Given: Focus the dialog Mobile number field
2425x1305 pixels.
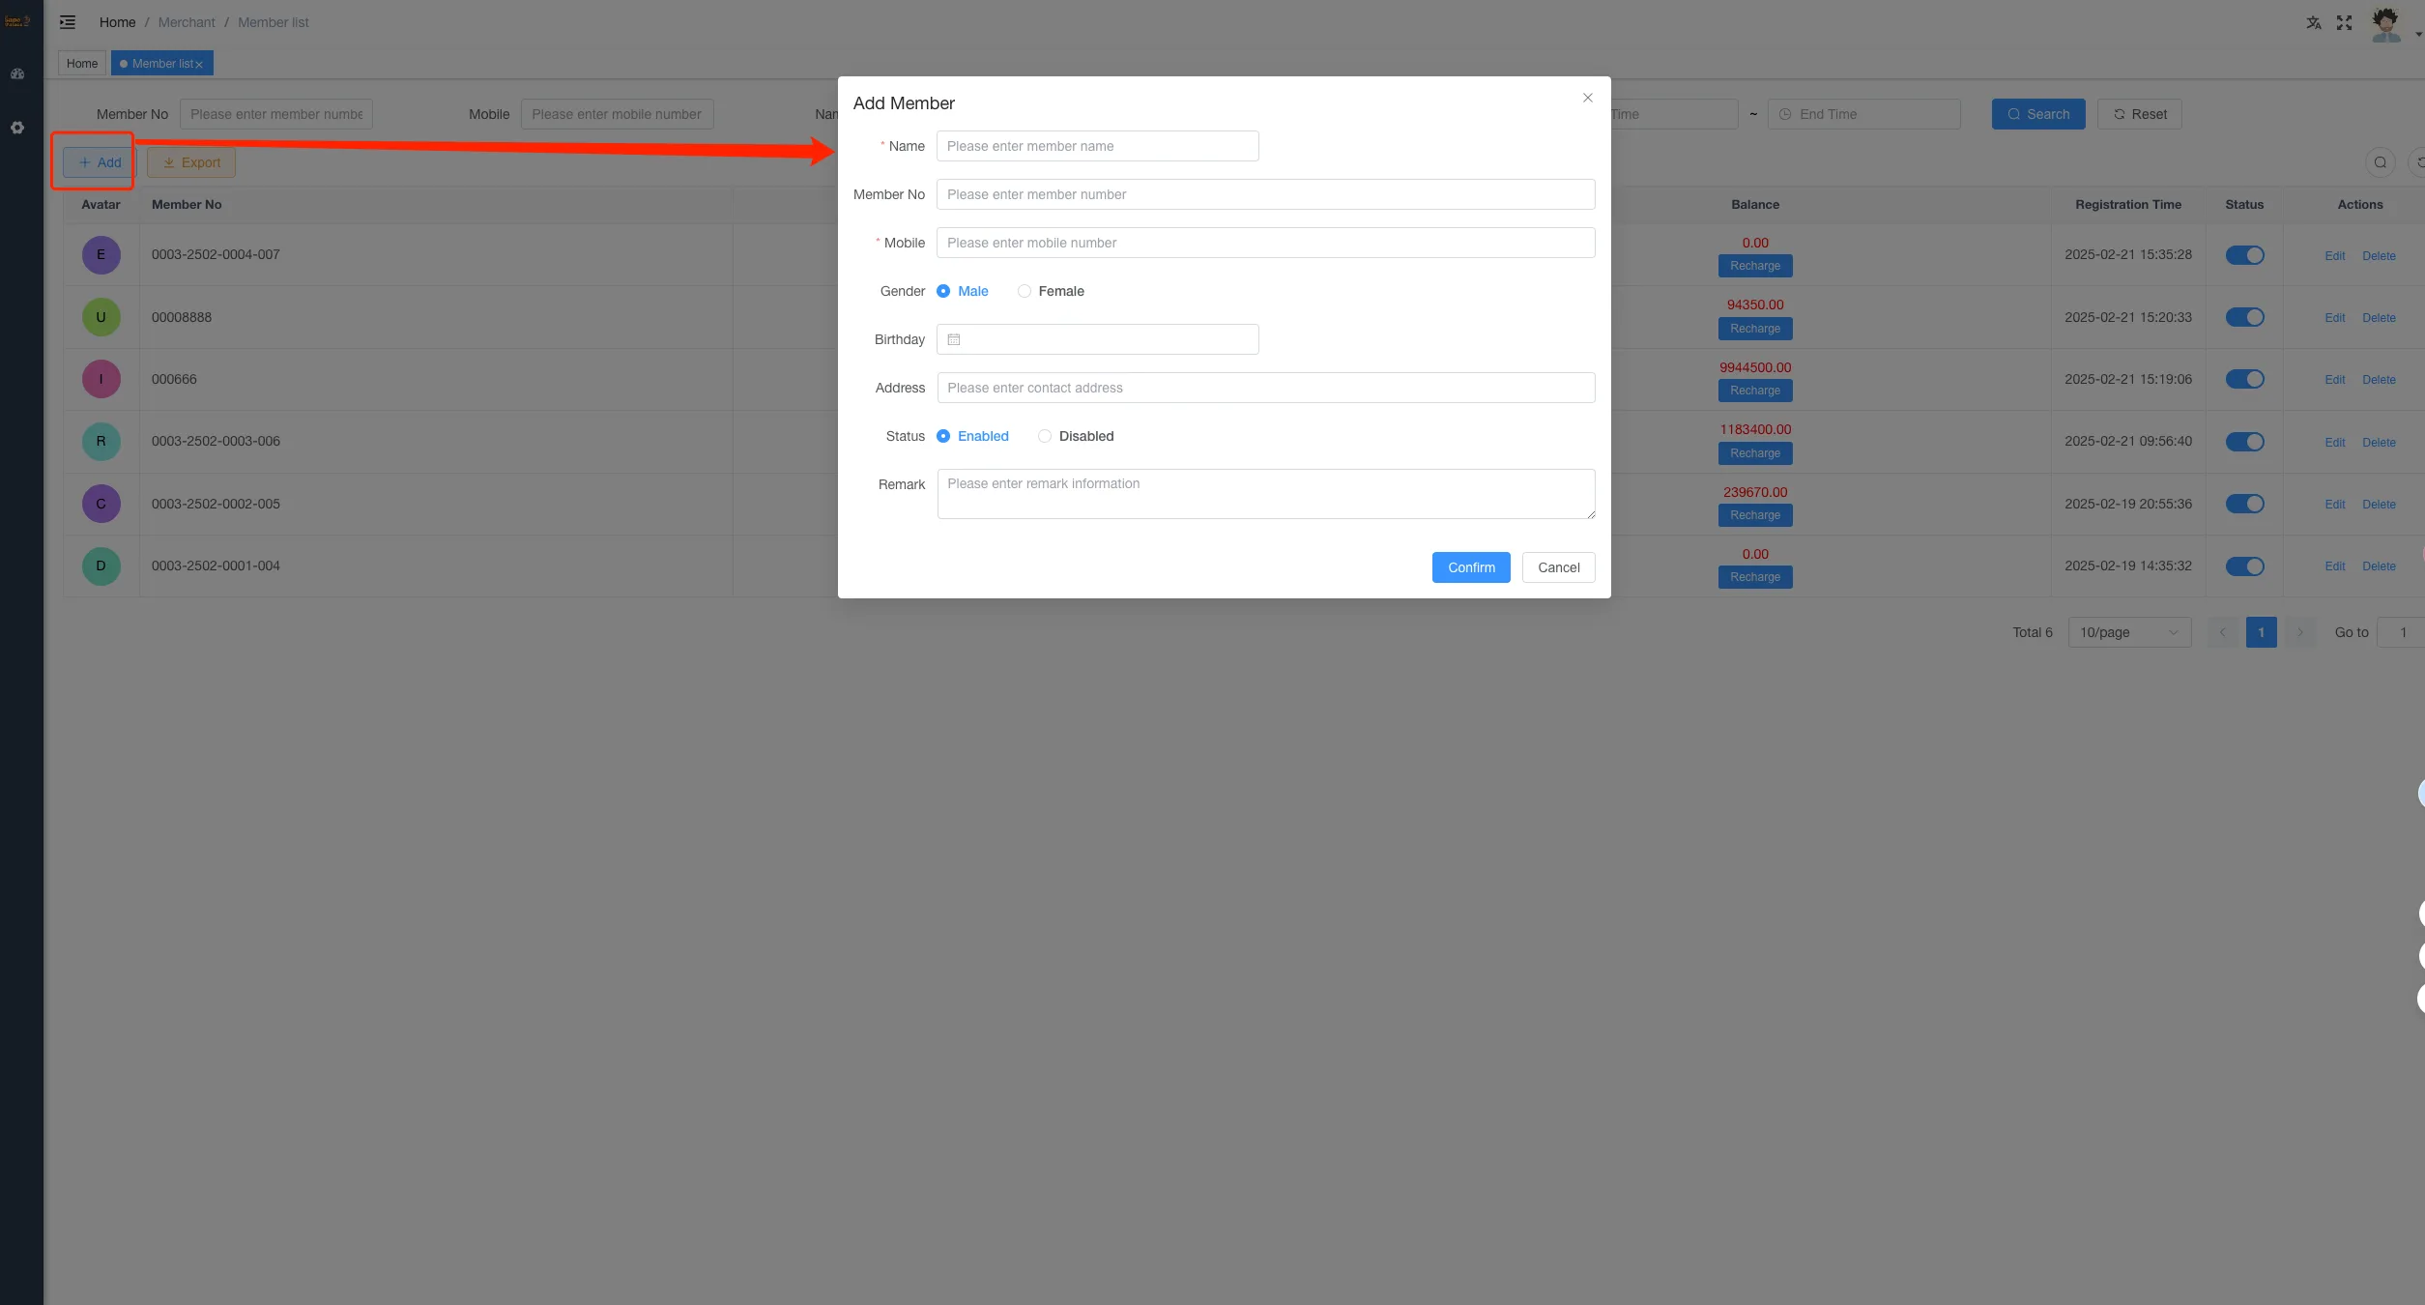Looking at the screenshot, I should 1265,243.
